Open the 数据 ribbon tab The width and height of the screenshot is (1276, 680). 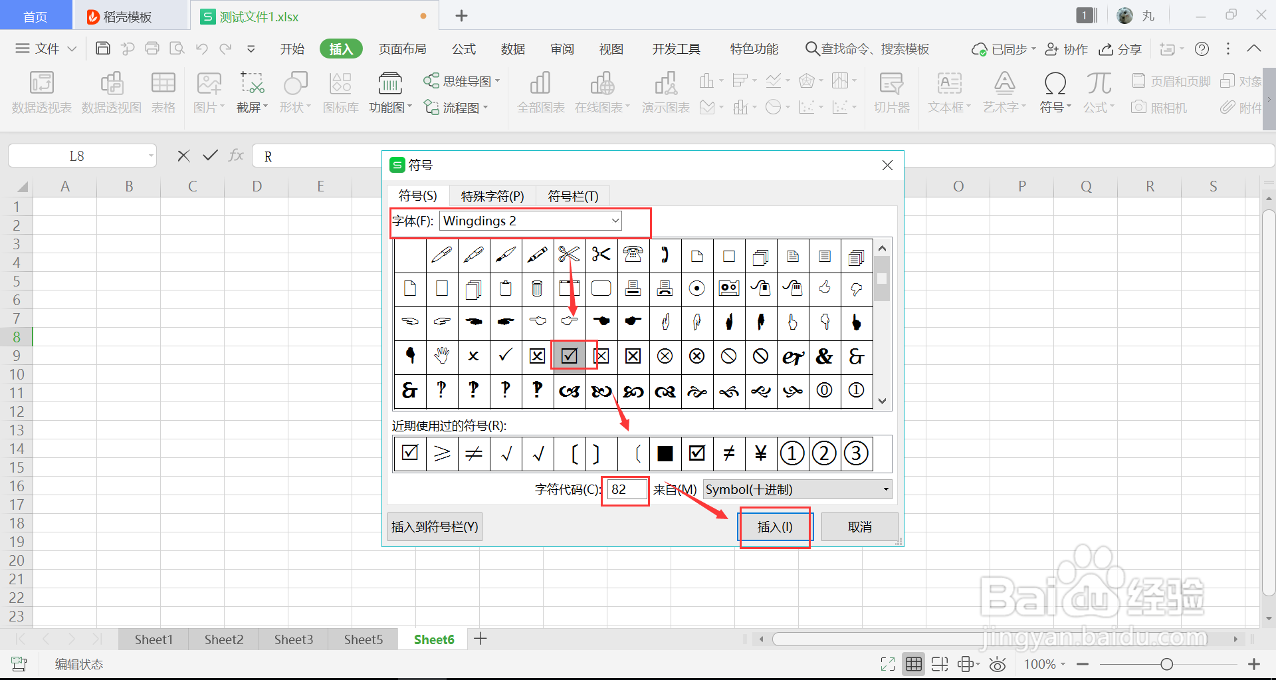pos(513,49)
